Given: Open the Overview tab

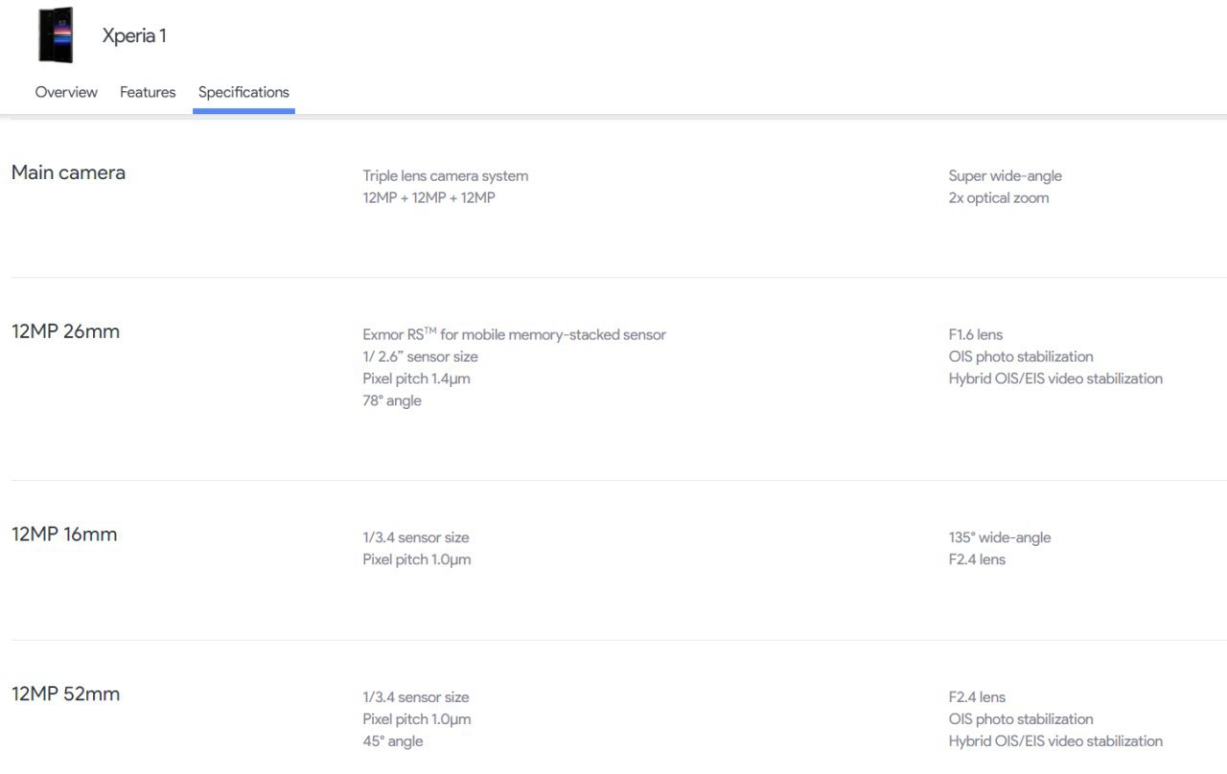Looking at the screenshot, I should [x=66, y=92].
